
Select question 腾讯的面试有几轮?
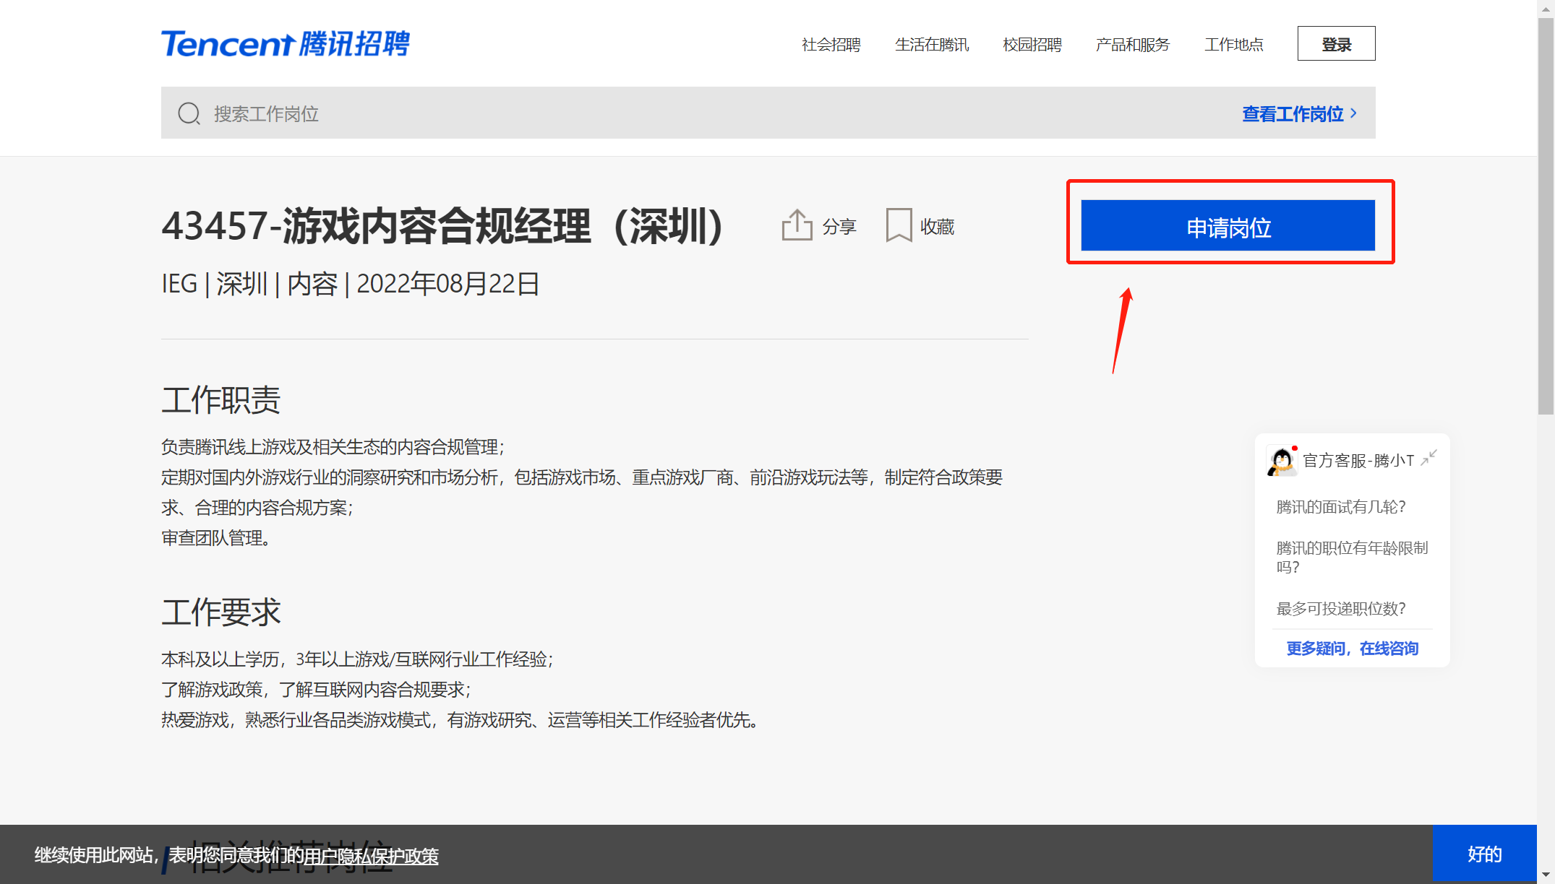(x=1340, y=507)
